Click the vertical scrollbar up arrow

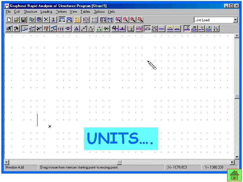237,36
